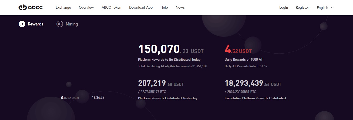
Task: Click 'Cumulative Platform Rewards Distributed' label
Action: tap(255, 98)
